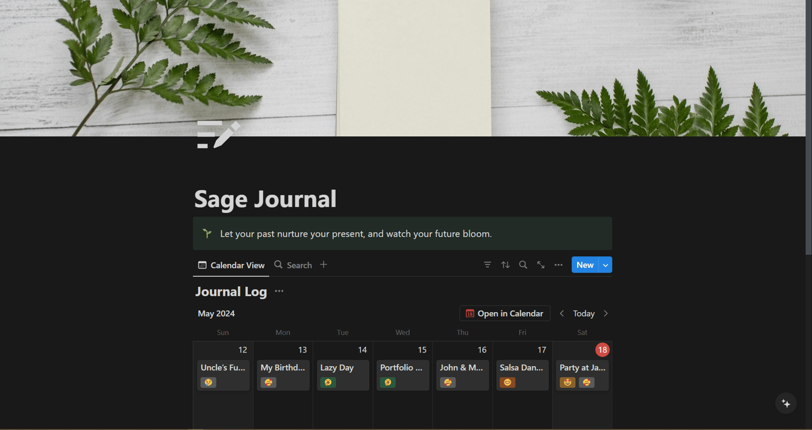Click the gray heart-face emoji tag on Party card
The image size is (812, 430).
click(x=587, y=382)
